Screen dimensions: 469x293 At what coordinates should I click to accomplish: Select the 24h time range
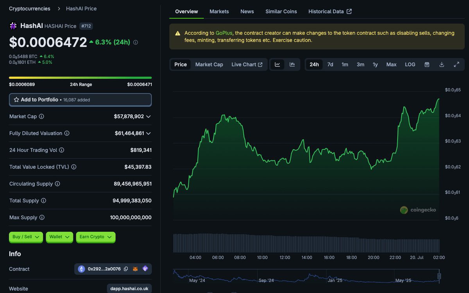tap(314, 64)
